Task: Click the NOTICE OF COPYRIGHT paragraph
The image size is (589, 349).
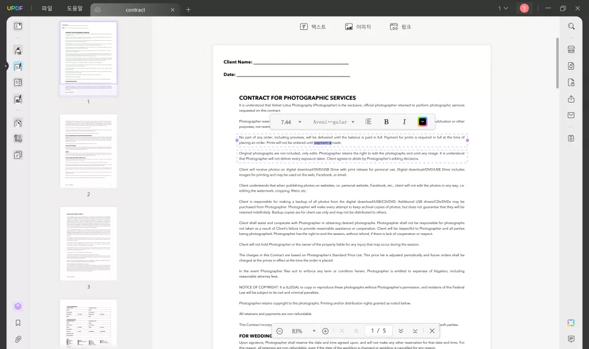Action: (x=351, y=290)
